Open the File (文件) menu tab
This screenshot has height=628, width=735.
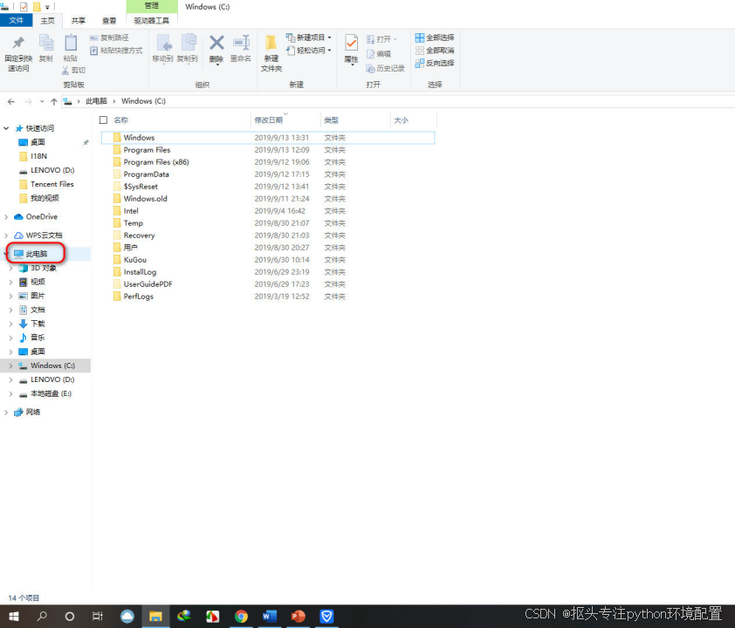click(x=17, y=21)
